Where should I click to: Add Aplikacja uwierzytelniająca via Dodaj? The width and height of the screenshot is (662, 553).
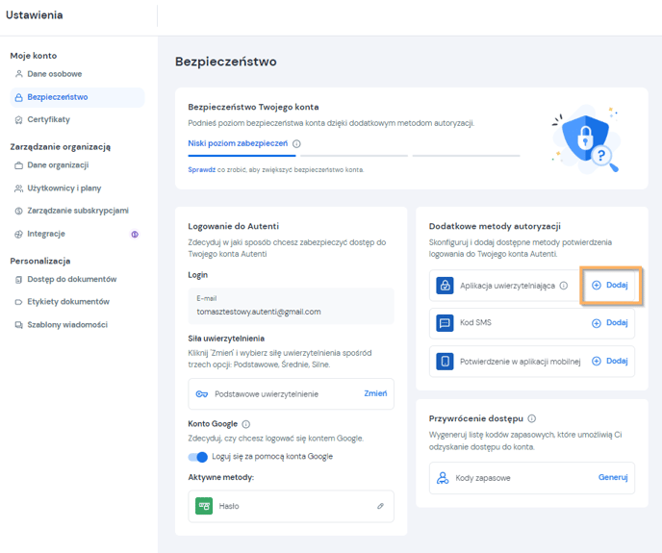pos(610,286)
